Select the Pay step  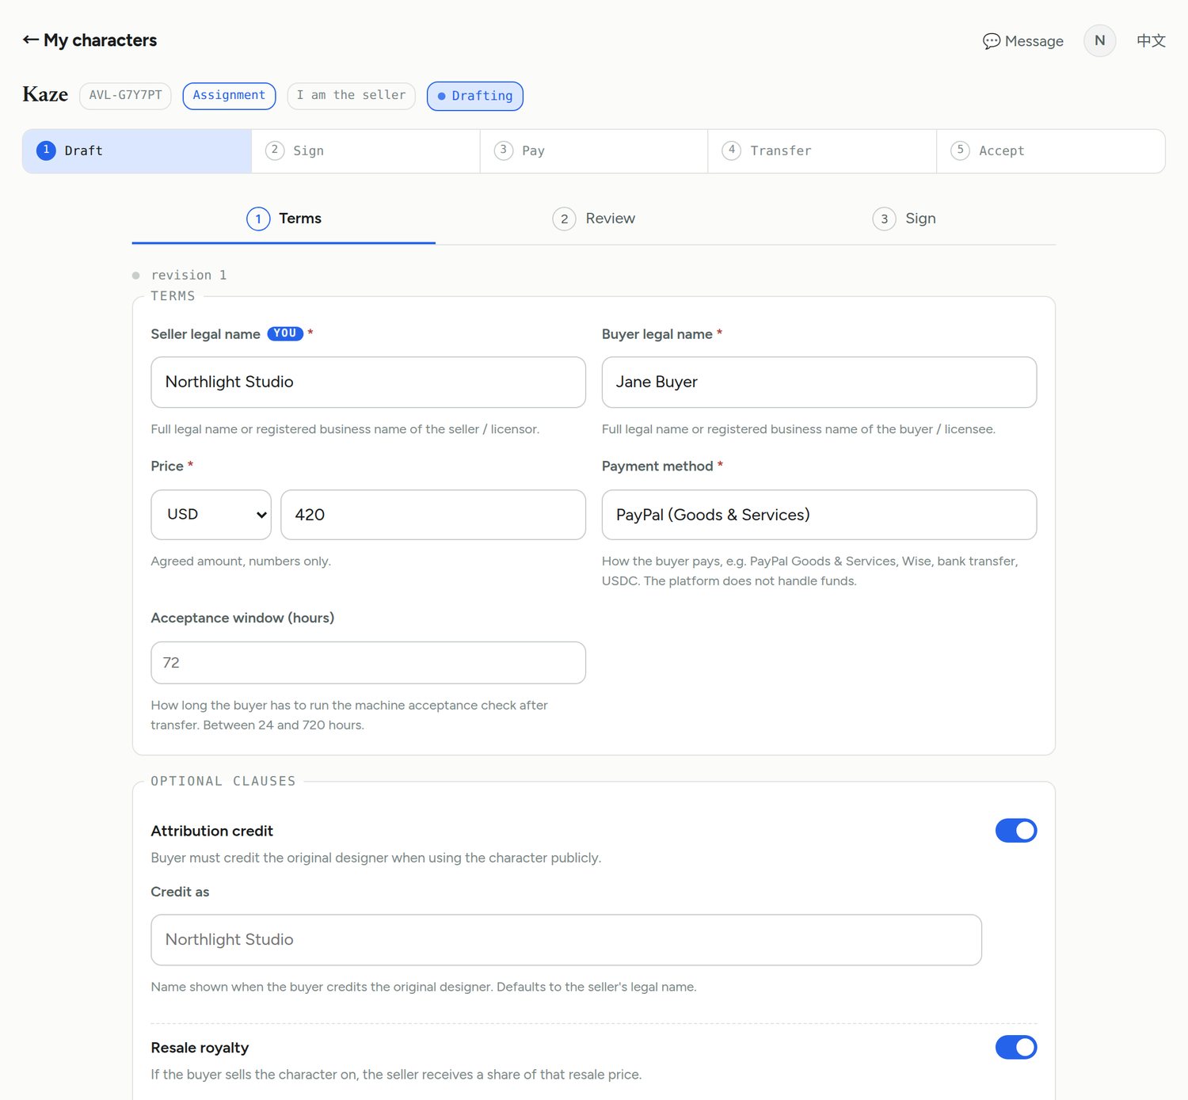pos(594,151)
